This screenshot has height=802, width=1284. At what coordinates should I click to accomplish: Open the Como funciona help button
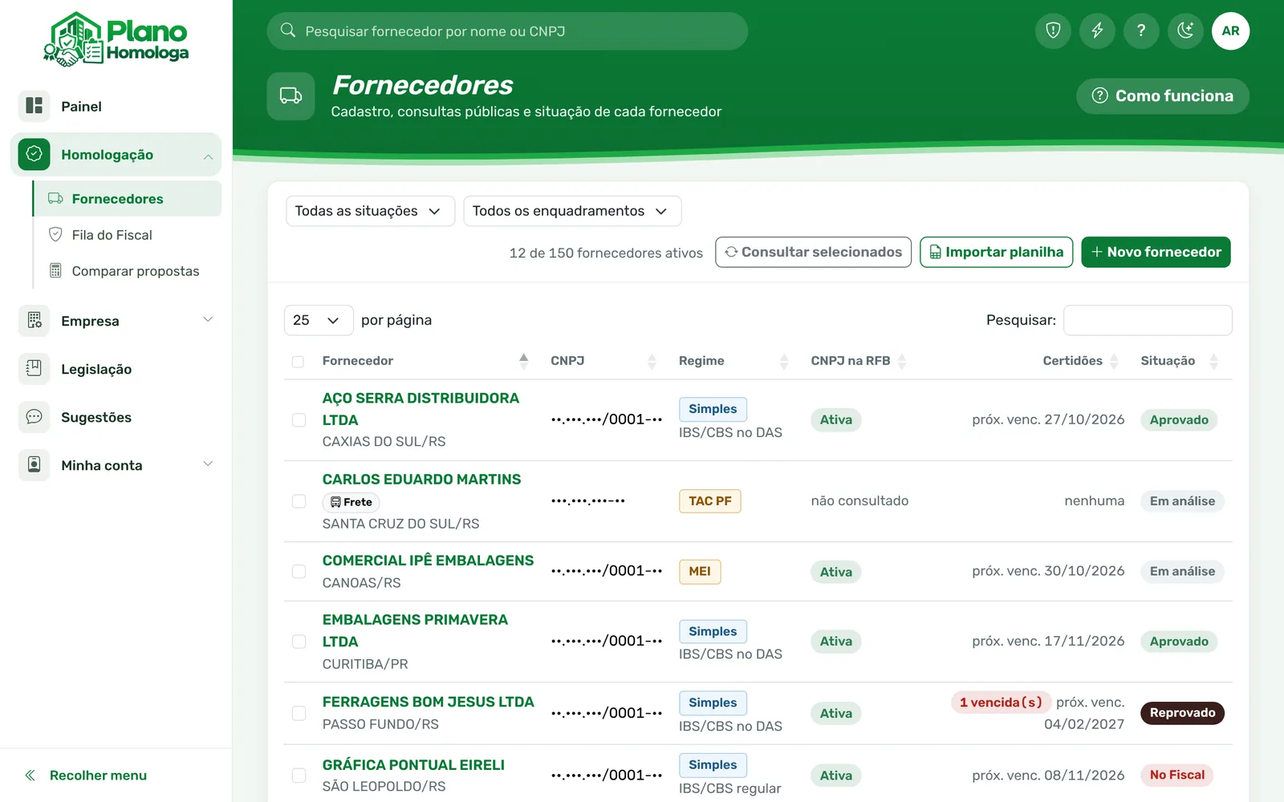coord(1163,95)
